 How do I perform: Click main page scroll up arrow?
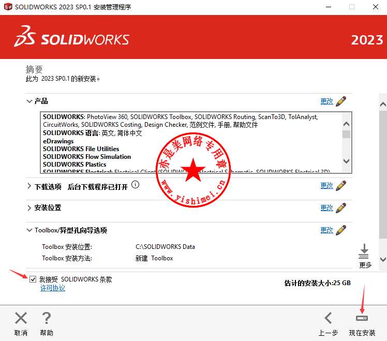383,105
